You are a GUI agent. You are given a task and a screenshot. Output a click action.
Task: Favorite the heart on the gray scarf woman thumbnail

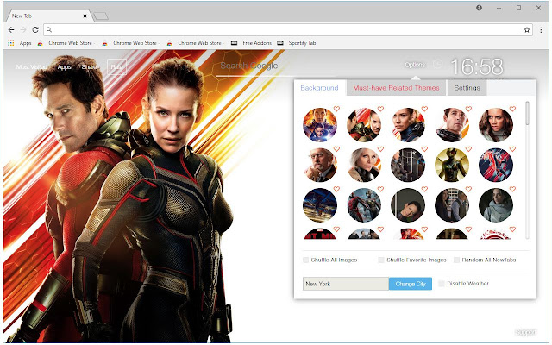(x=512, y=189)
